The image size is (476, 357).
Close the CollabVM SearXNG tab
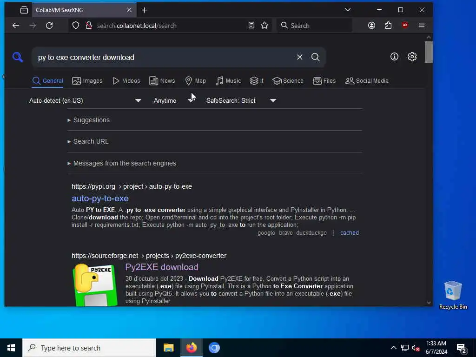coord(129,10)
